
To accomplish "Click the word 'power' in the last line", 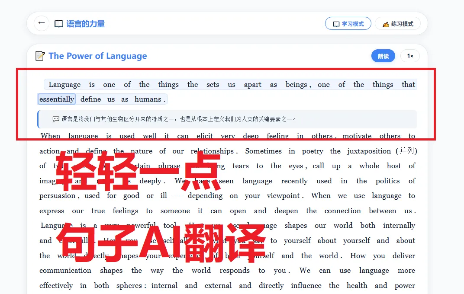I will tap(405, 286).
